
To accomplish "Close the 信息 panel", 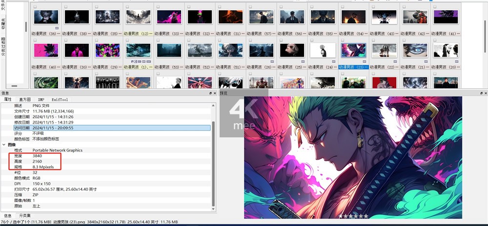I will [x=215, y=93].
